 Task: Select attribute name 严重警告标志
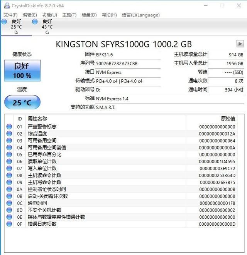42,126
